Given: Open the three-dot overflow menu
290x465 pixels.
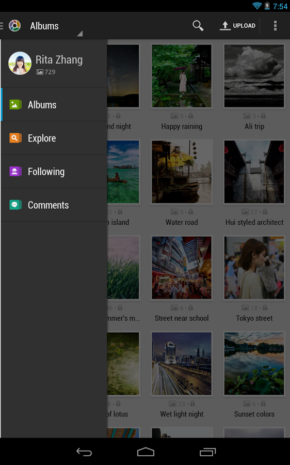Looking at the screenshot, I should coord(275,26).
